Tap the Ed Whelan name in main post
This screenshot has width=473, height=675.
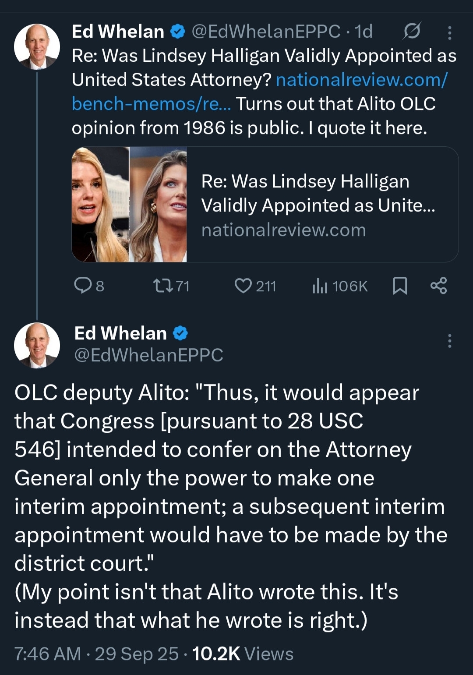[x=120, y=333]
